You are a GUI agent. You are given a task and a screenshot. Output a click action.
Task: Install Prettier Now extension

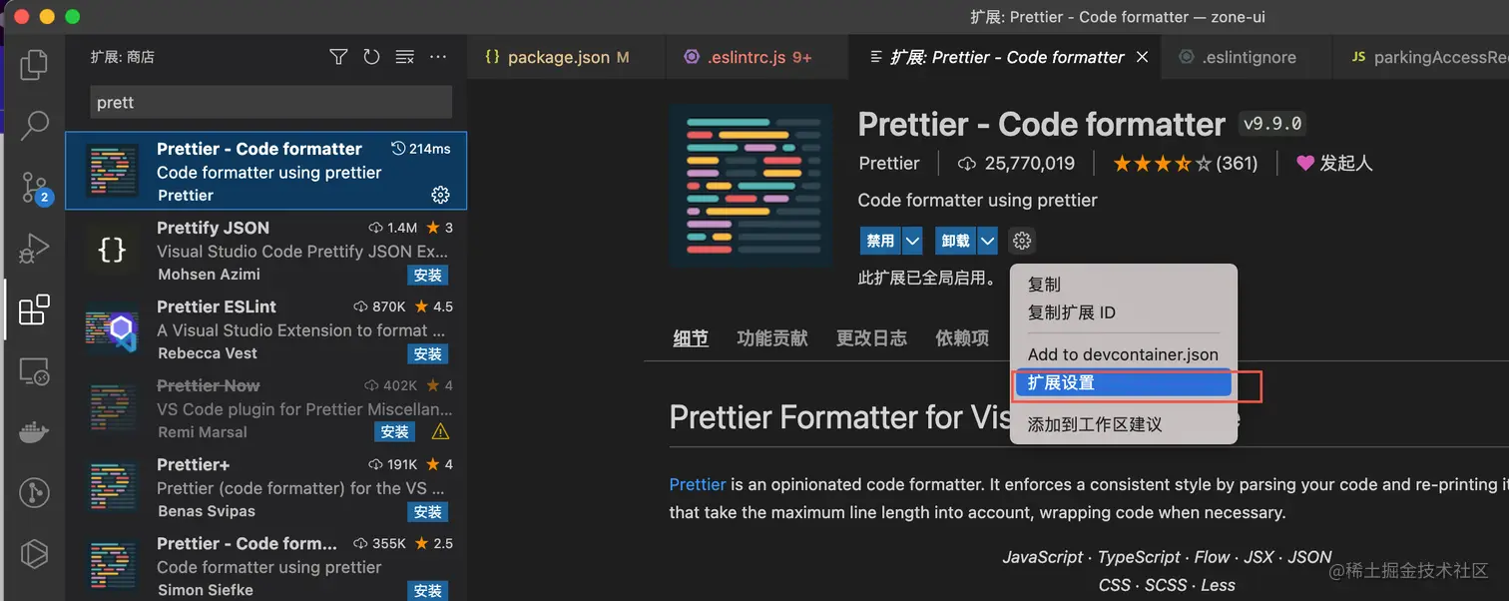point(395,432)
